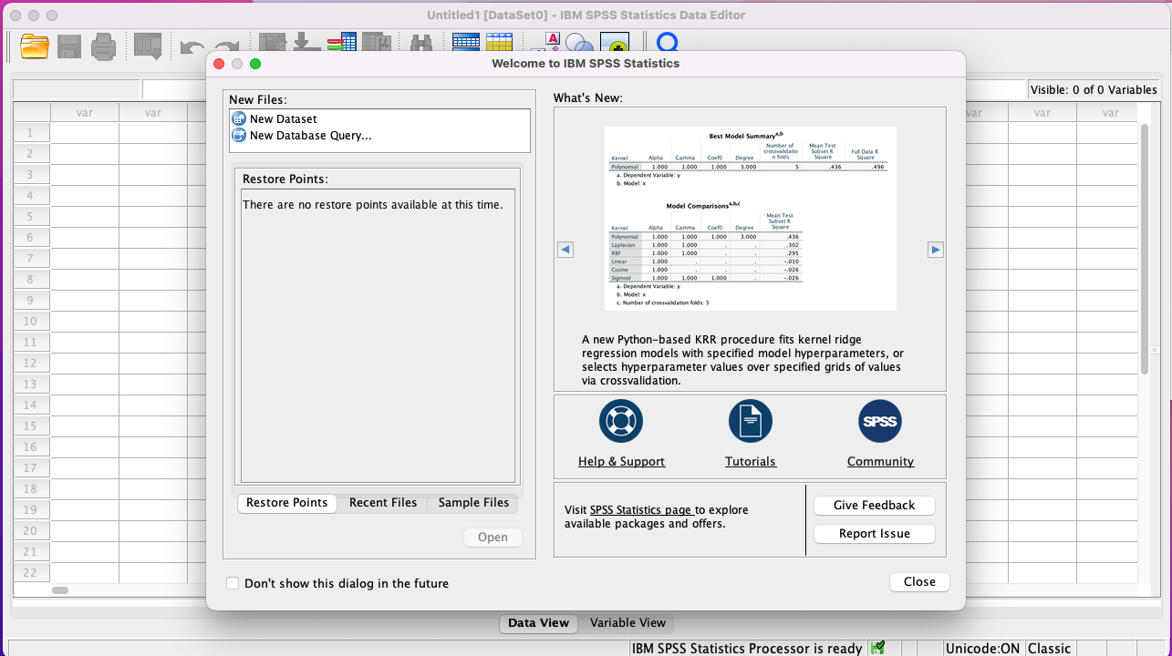The height and width of the screenshot is (656, 1172).
Task: Select row 22 header in Data Editor
Action: coord(31,572)
